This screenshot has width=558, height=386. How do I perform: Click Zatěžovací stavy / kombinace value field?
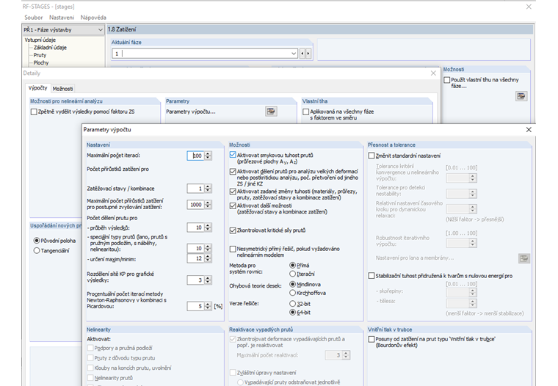[195, 189]
